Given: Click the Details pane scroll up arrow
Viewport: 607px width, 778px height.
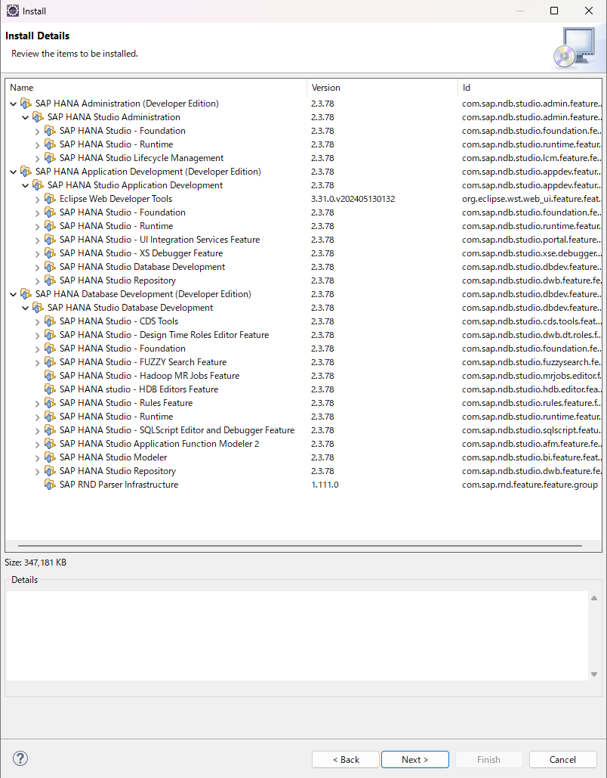Looking at the screenshot, I should [594, 598].
